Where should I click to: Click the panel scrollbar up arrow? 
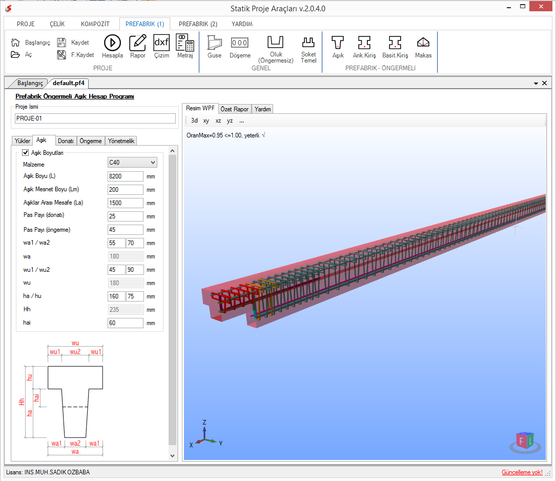pos(172,151)
